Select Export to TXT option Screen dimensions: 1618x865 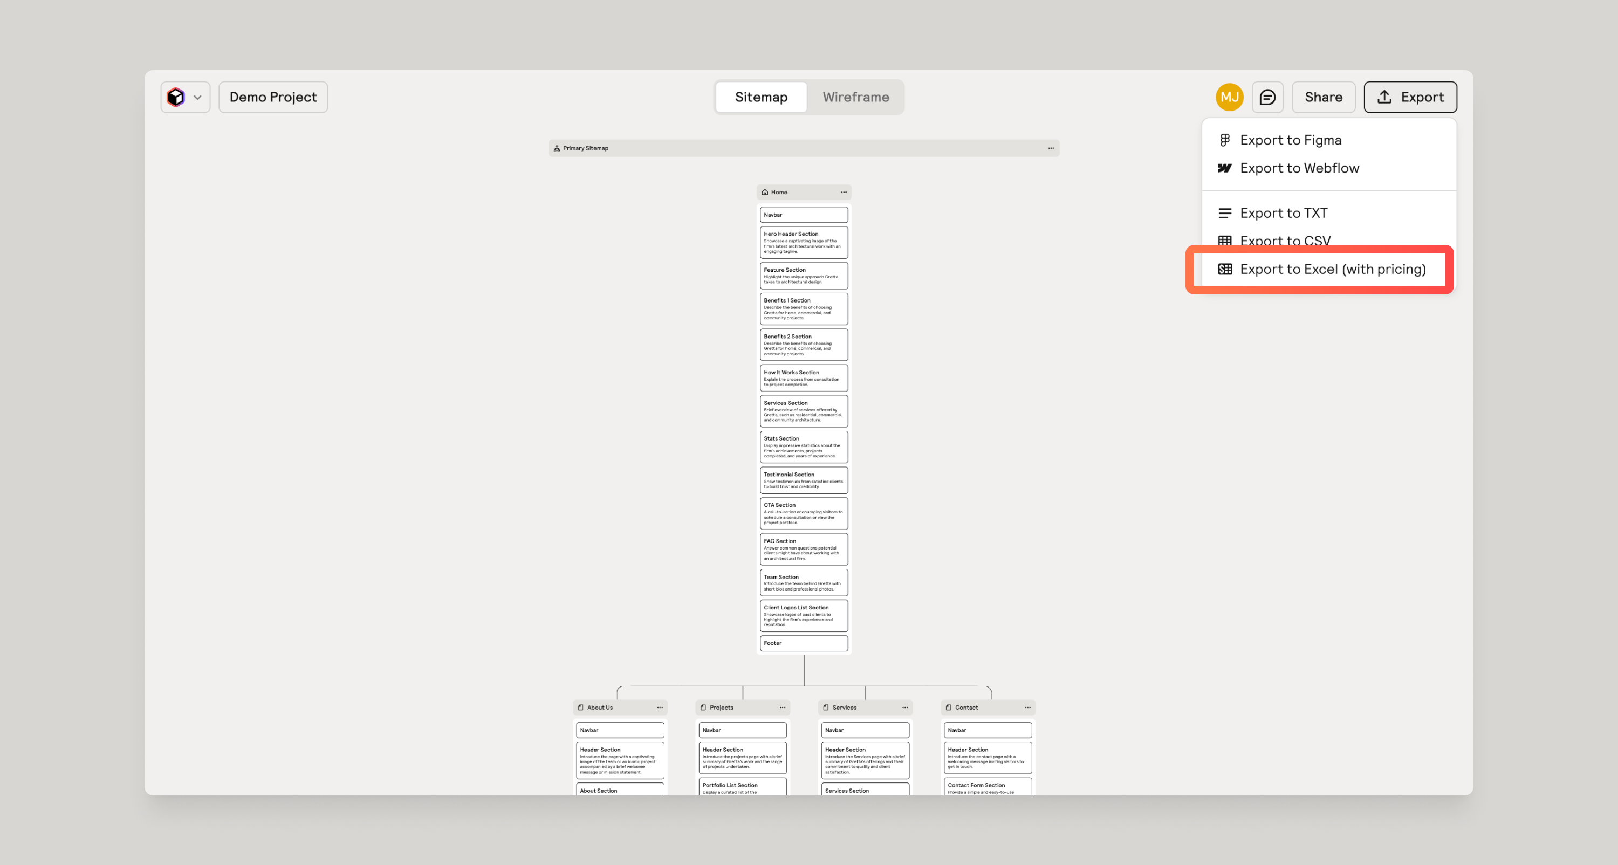tap(1283, 213)
